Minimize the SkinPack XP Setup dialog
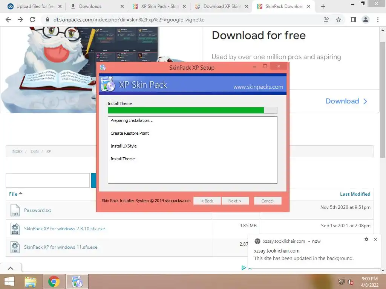Screen dimensions: 386x289 pos(255,66)
